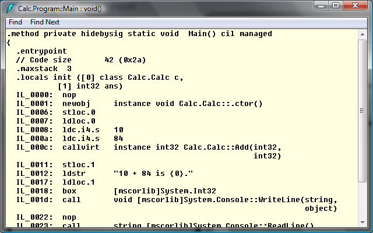Click the empty scrollbar track below the thumb
This screenshot has height=233, width=373.
(x=363, y=200)
